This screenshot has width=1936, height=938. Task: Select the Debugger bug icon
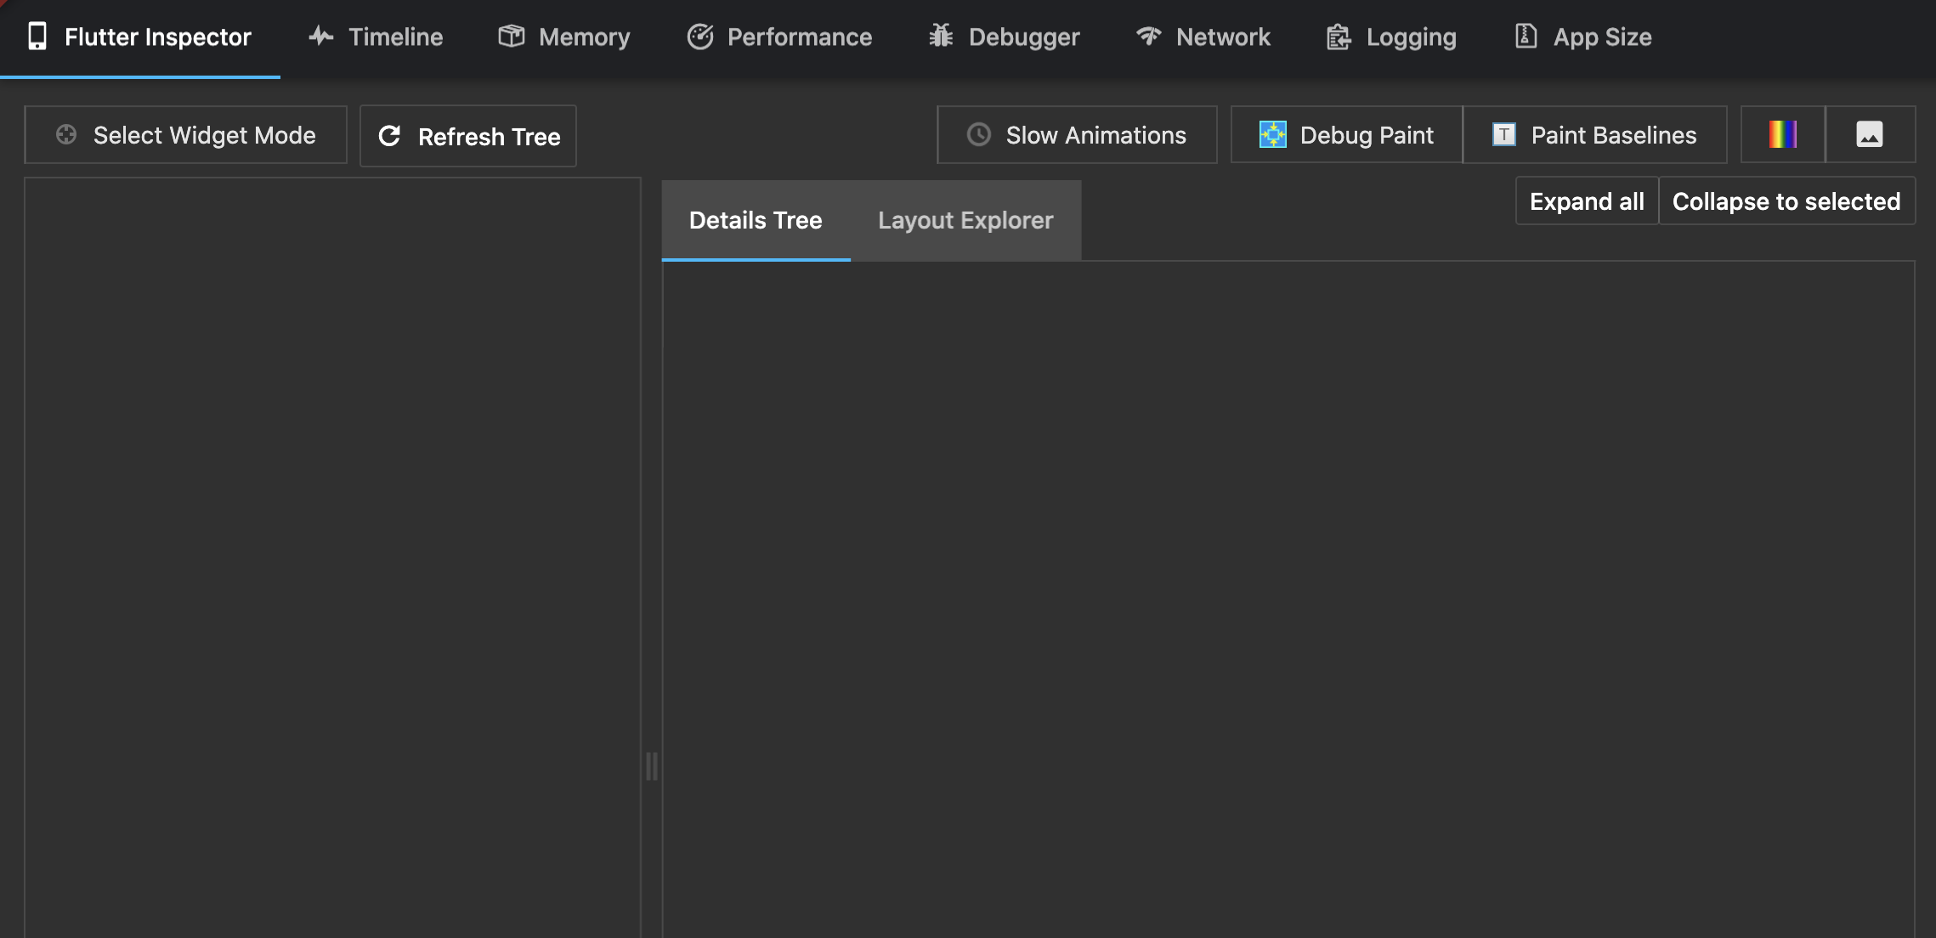(x=939, y=36)
